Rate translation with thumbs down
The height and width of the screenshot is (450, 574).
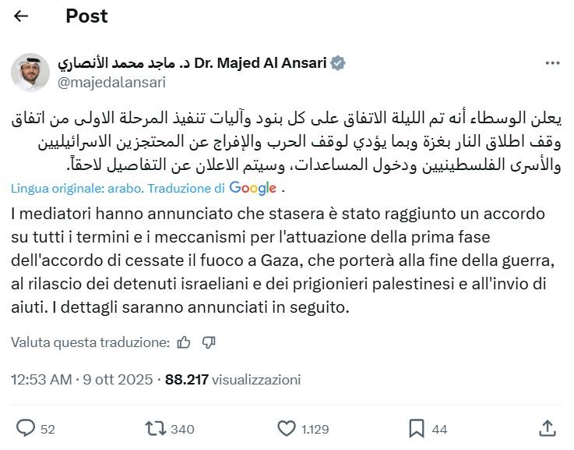[x=208, y=342]
